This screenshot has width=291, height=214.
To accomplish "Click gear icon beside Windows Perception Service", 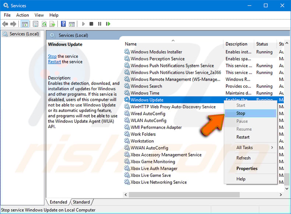I will [127, 59].
